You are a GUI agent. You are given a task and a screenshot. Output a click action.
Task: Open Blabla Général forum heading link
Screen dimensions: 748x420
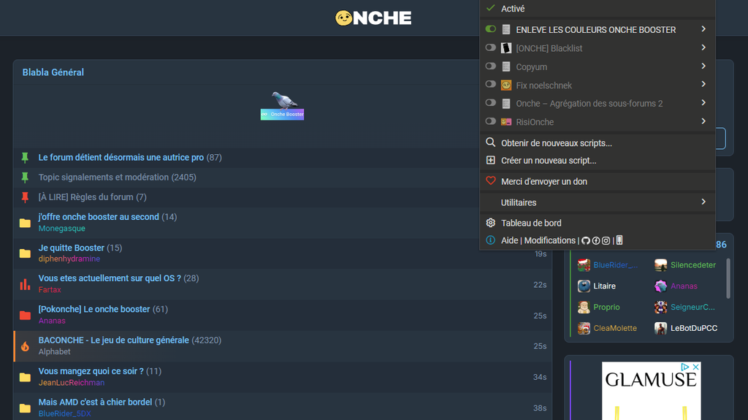53,72
